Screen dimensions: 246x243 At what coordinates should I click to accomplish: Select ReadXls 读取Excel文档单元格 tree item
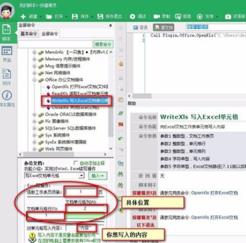79,94
